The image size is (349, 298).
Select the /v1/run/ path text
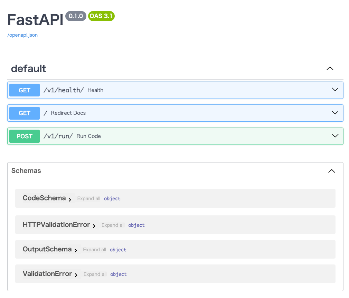[x=58, y=136]
